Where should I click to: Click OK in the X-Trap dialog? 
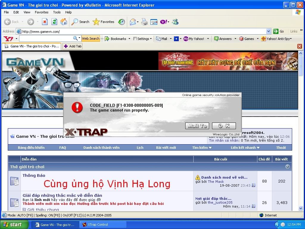(x=224, y=126)
